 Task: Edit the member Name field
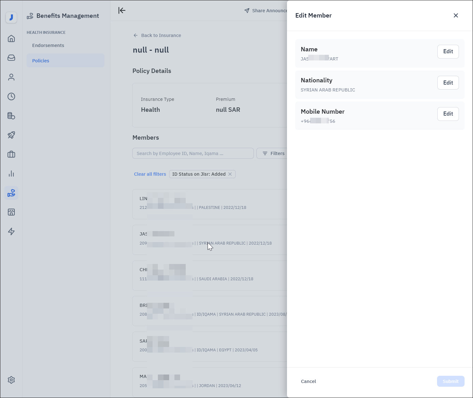click(x=448, y=52)
